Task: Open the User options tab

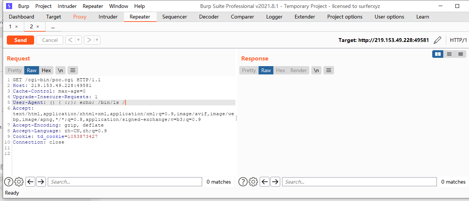Action: click(389, 17)
